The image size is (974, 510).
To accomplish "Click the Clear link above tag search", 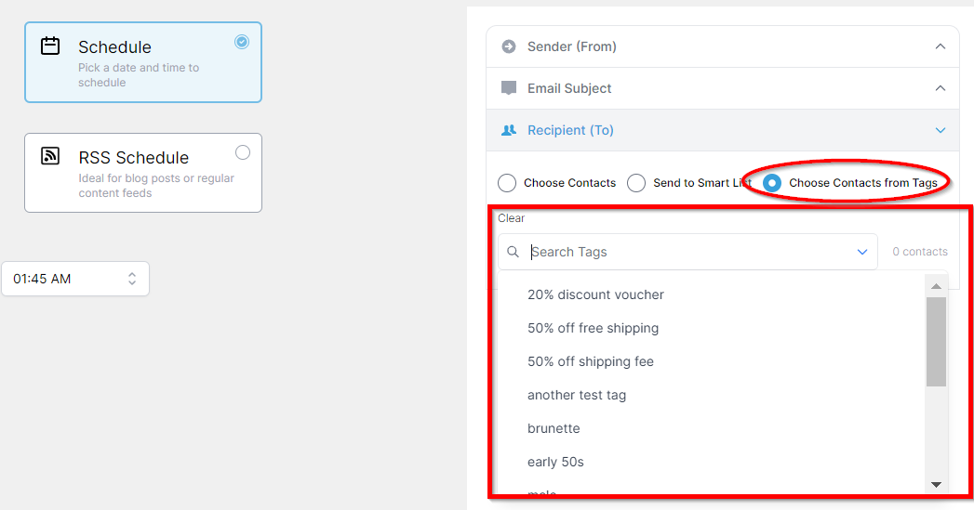I will click(511, 218).
